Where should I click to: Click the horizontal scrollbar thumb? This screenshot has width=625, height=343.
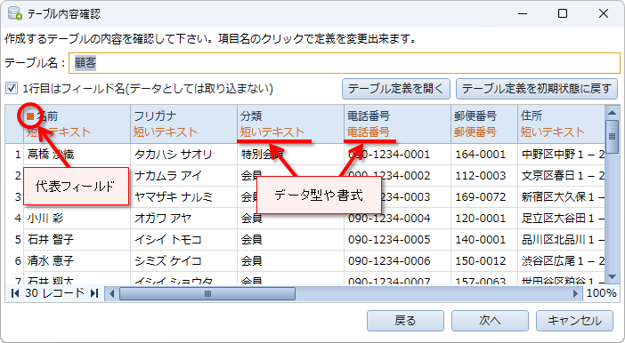tap(207, 294)
